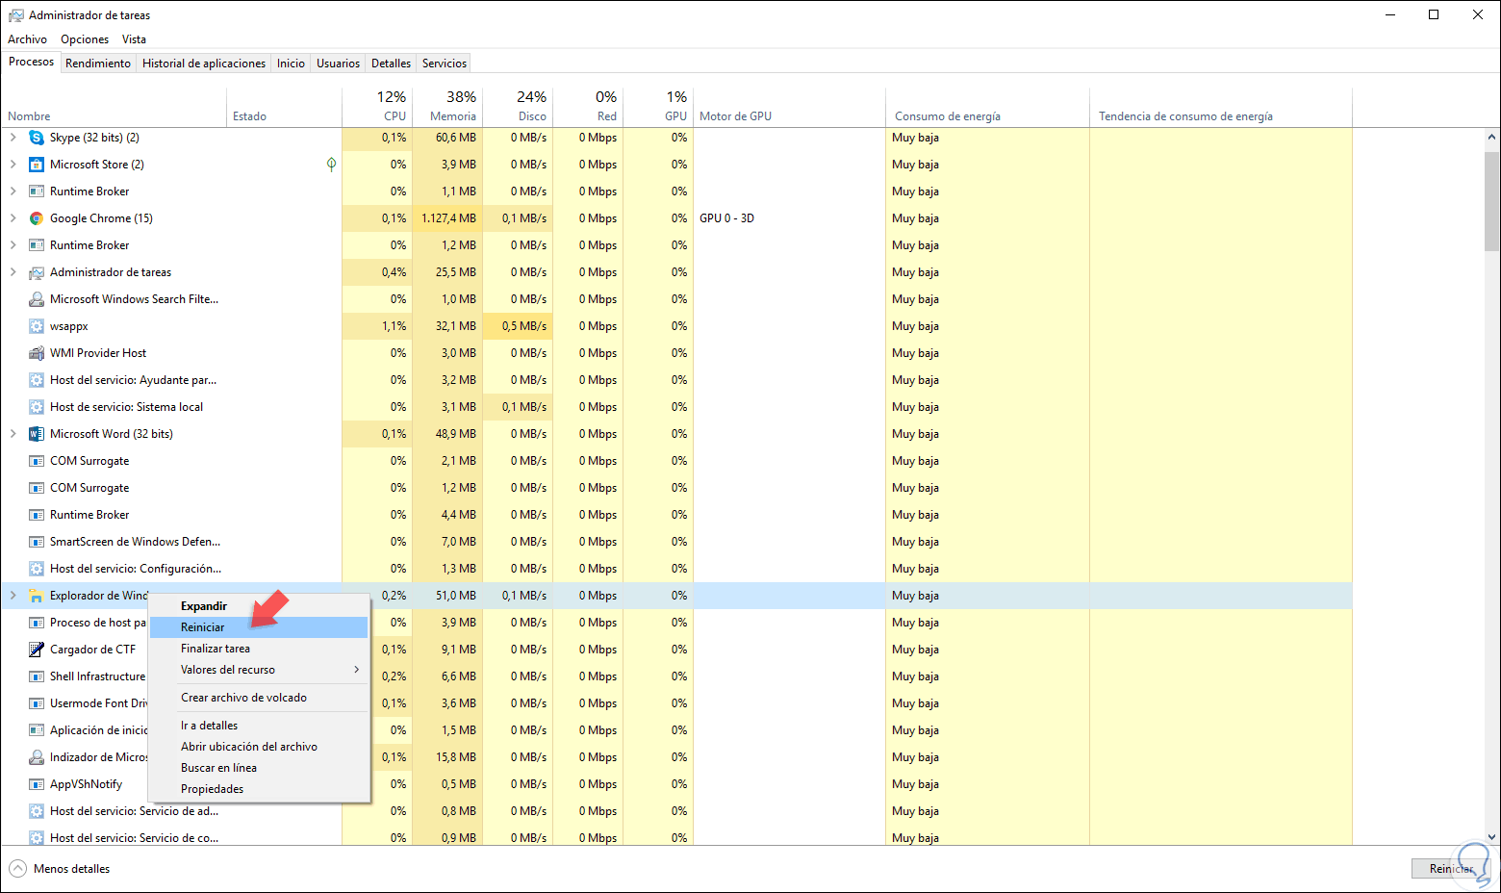
Task: Expand the Microsoft Word (32 bits) group
Action: coord(13,434)
